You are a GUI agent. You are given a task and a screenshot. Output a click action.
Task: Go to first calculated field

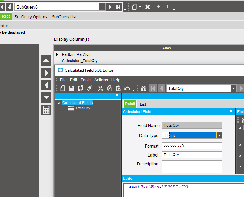point(153,88)
